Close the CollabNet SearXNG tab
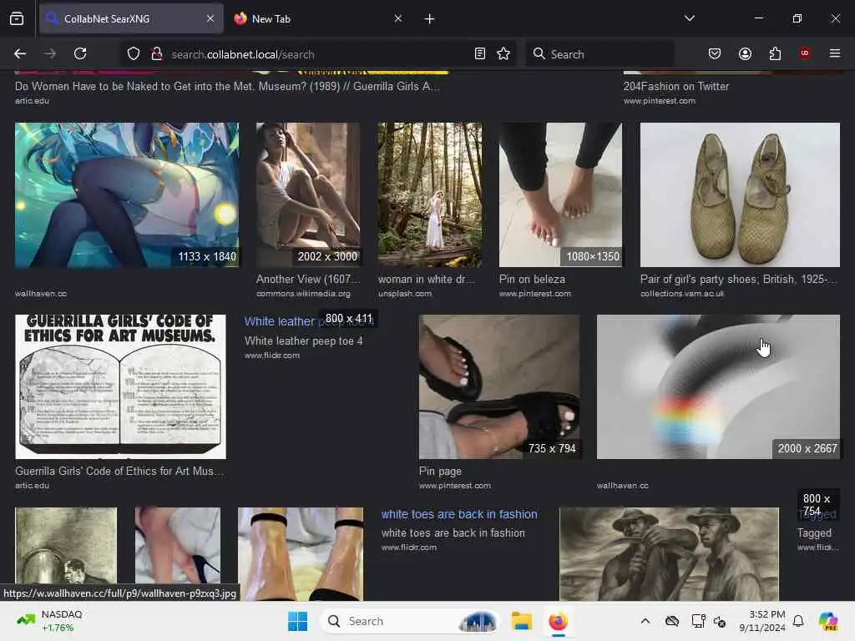Screen dimensions: 855x641 point(210,18)
